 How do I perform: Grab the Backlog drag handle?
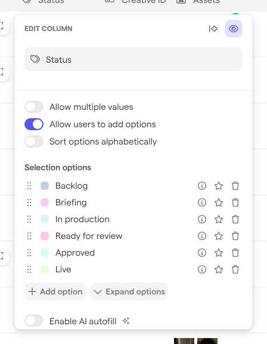coord(29,186)
